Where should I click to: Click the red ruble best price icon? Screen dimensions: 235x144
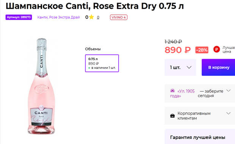[216, 49]
